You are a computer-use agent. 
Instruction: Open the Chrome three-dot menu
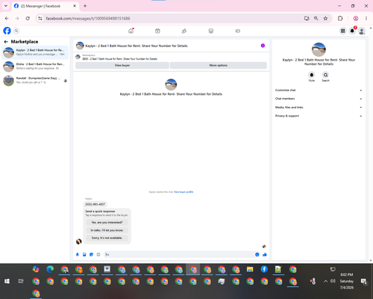pyautogui.click(x=366, y=19)
